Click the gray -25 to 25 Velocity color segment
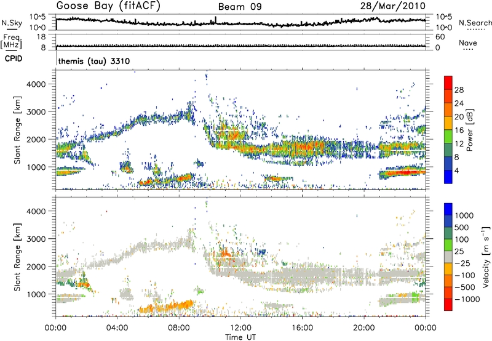The width and height of the screenshot is (492, 341). coord(448,257)
